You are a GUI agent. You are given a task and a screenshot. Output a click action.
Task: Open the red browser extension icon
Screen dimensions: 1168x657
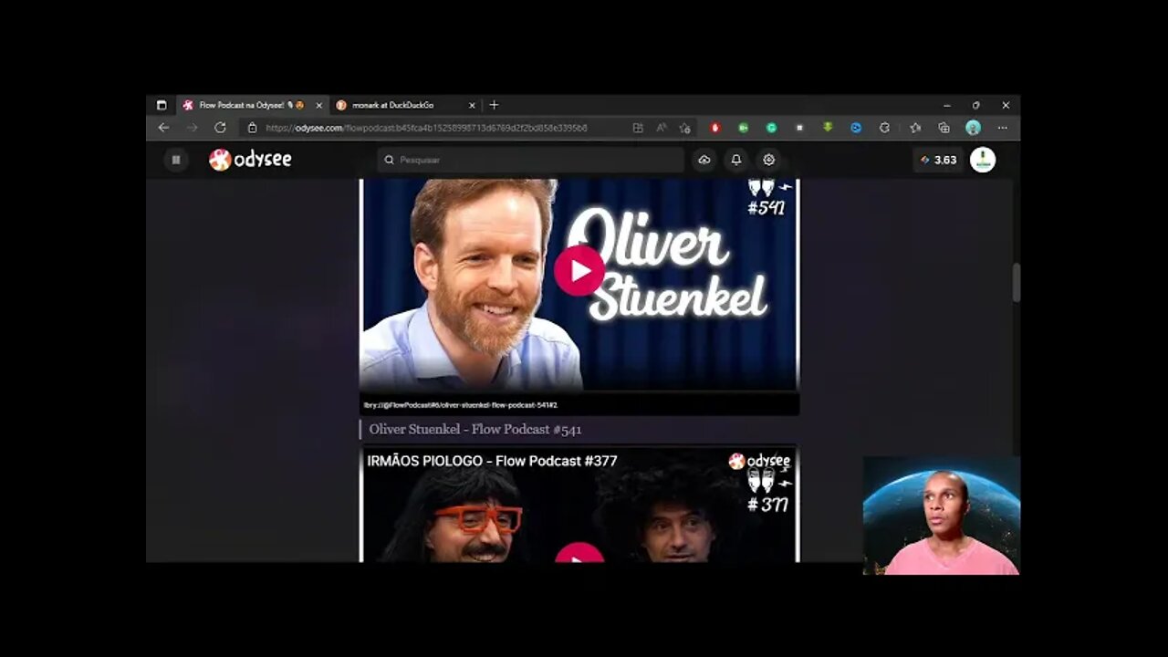[714, 128]
